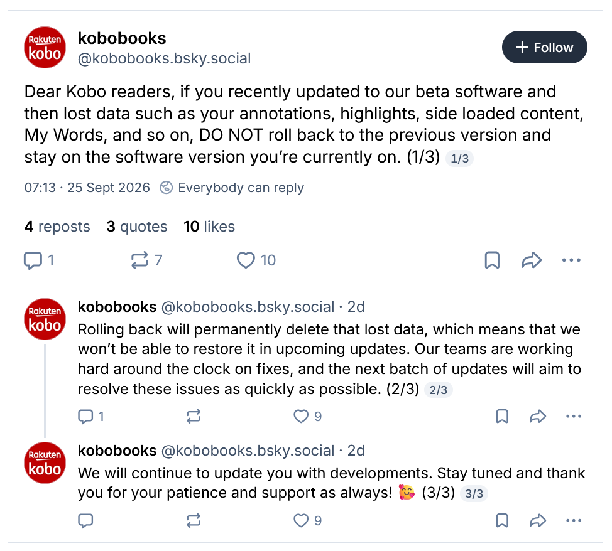The width and height of the screenshot is (612, 551).
Task: Follow the kobobooks account
Action: tap(544, 47)
